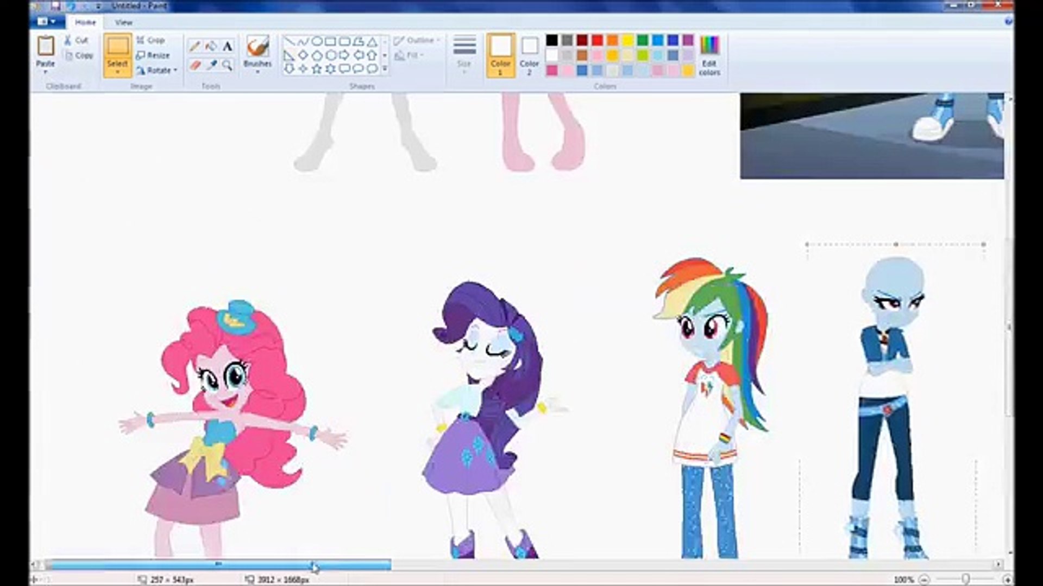Pick the Color picker eyedropper tool
Screen dimensions: 1043x586
211,66
